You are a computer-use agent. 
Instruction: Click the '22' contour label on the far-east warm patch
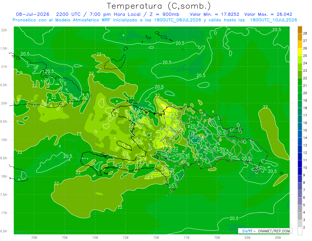tap(265, 107)
